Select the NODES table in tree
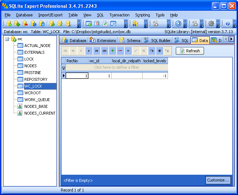The image size is (238, 195). point(30,66)
